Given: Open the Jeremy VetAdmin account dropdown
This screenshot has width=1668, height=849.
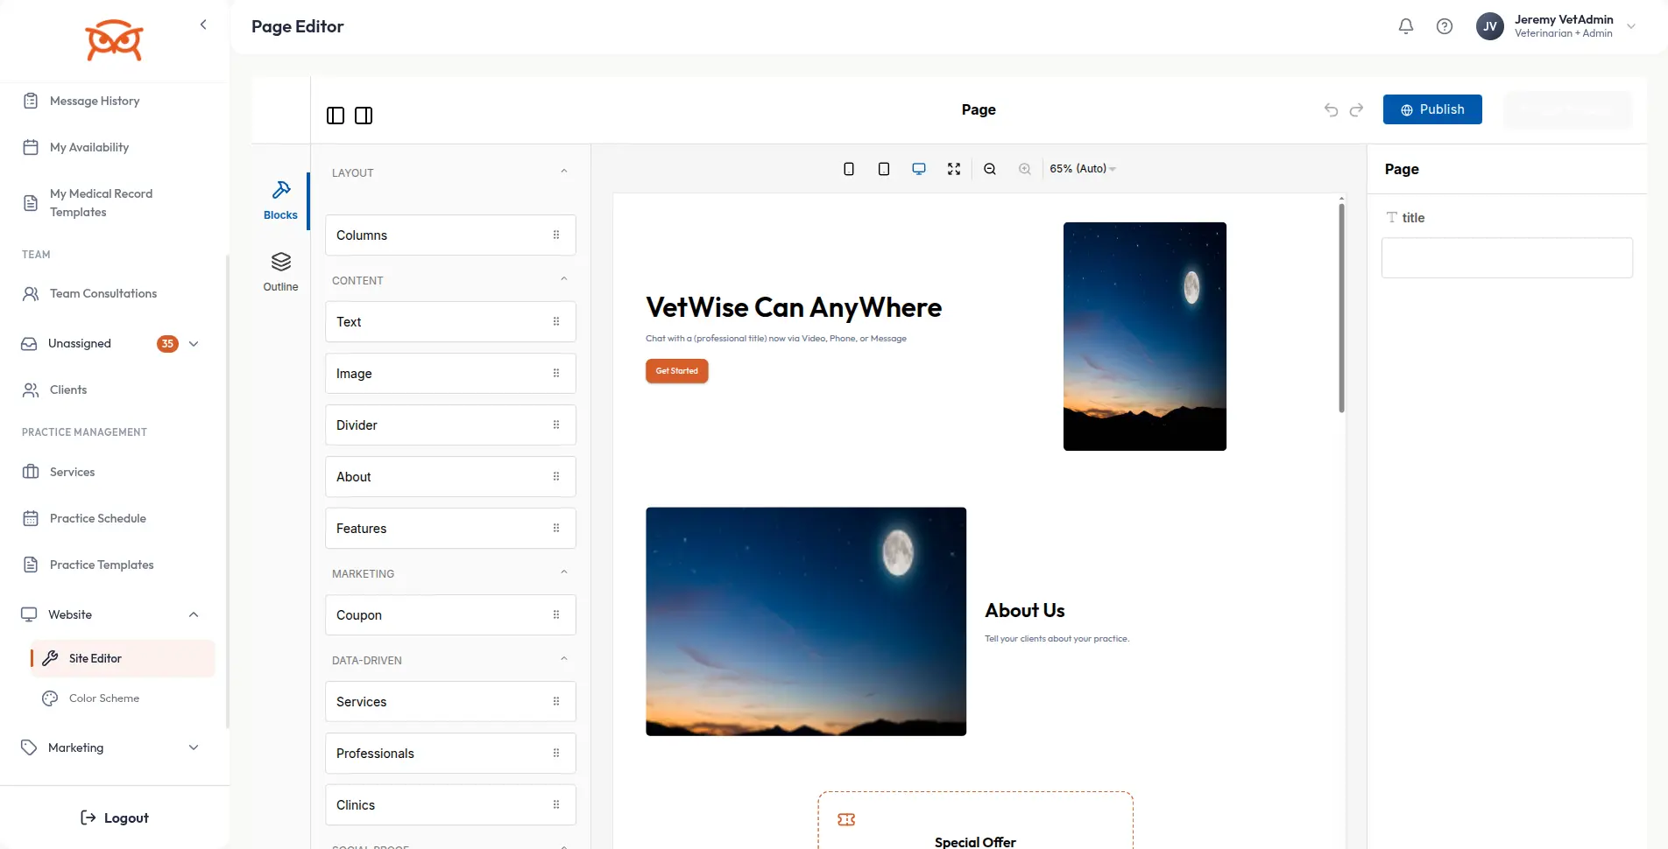Looking at the screenshot, I should 1631,26.
